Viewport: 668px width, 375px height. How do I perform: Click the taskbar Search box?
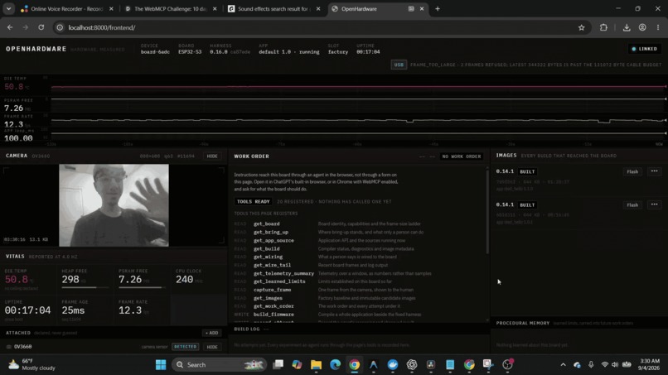coord(220,365)
